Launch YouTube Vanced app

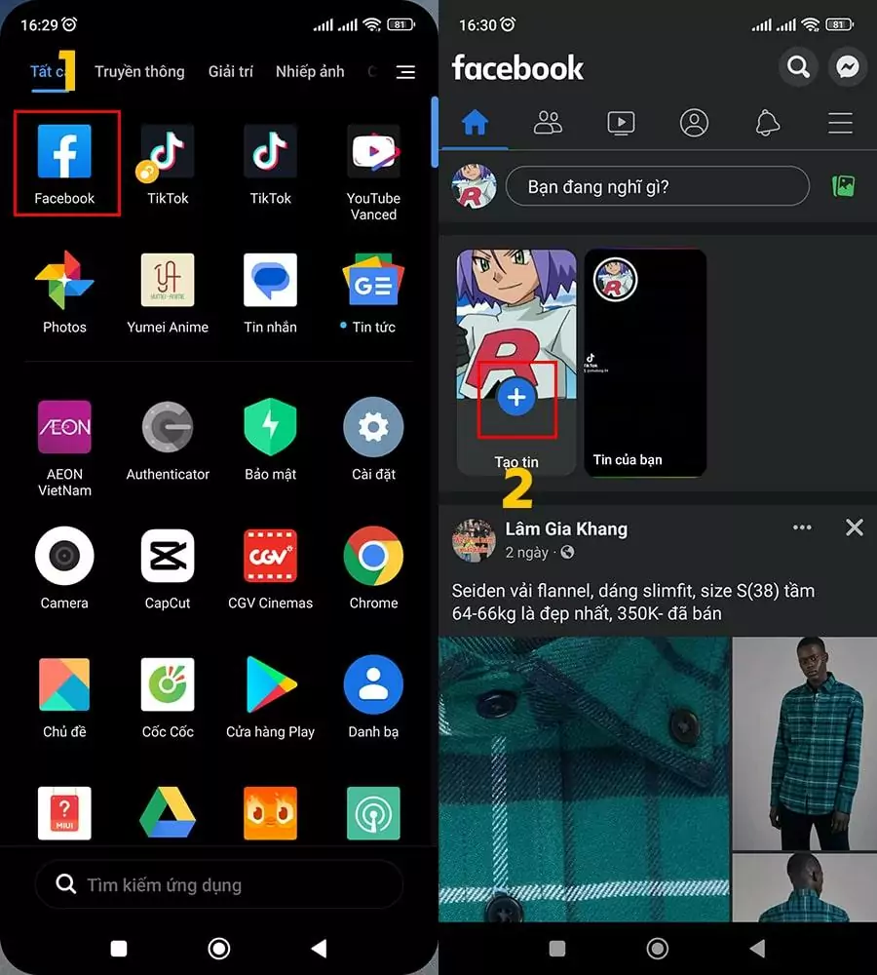[x=373, y=151]
